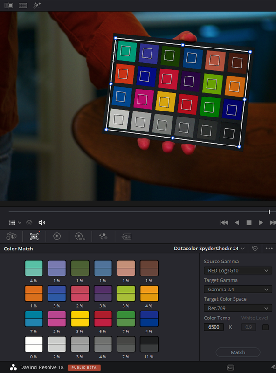Select the Color Match palette icon
The width and height of the screenshot is (276, 373).
34,236
